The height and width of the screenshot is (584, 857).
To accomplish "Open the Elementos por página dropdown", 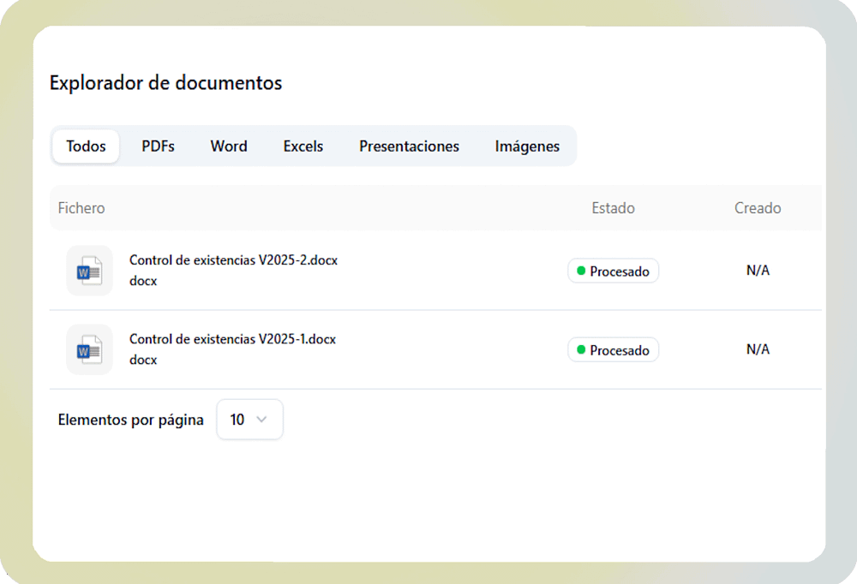I will click(x=249, y=420).
